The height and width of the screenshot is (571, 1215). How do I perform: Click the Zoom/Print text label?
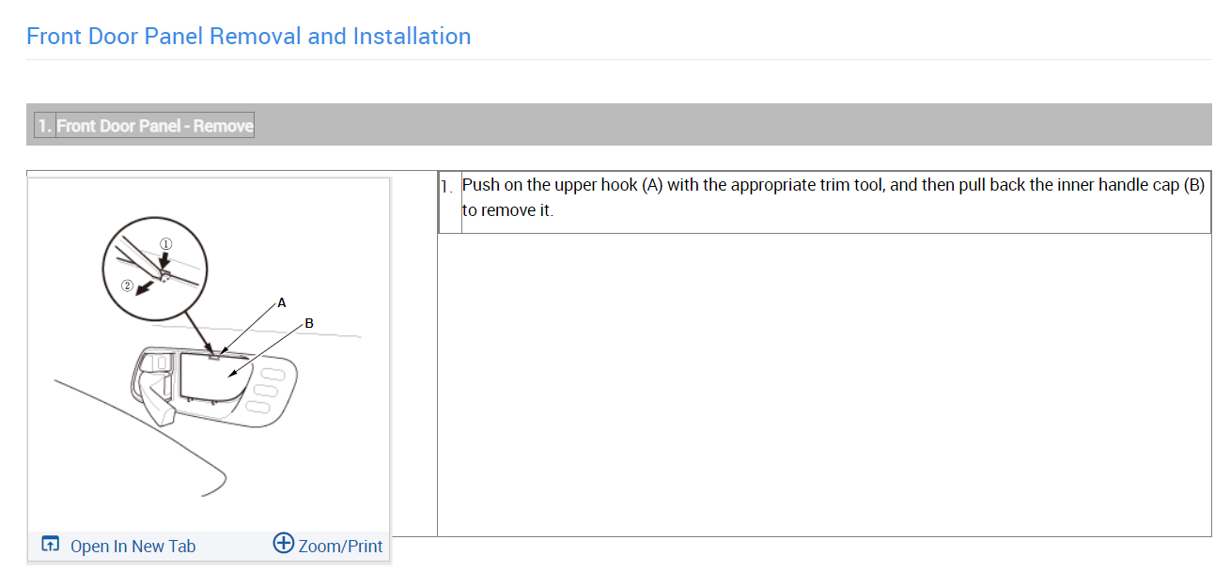(x=340, y=547)
